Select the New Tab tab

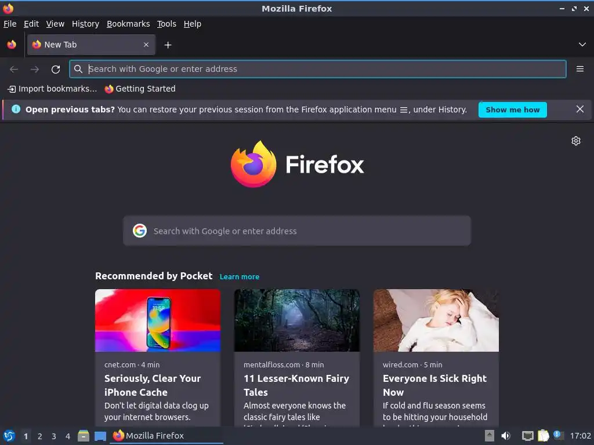pyautogui.click(x=91, y=45)
